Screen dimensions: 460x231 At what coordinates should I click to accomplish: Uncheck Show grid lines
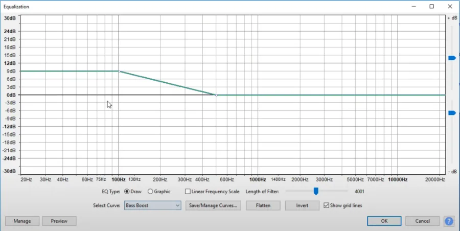(x=326, y=205)
